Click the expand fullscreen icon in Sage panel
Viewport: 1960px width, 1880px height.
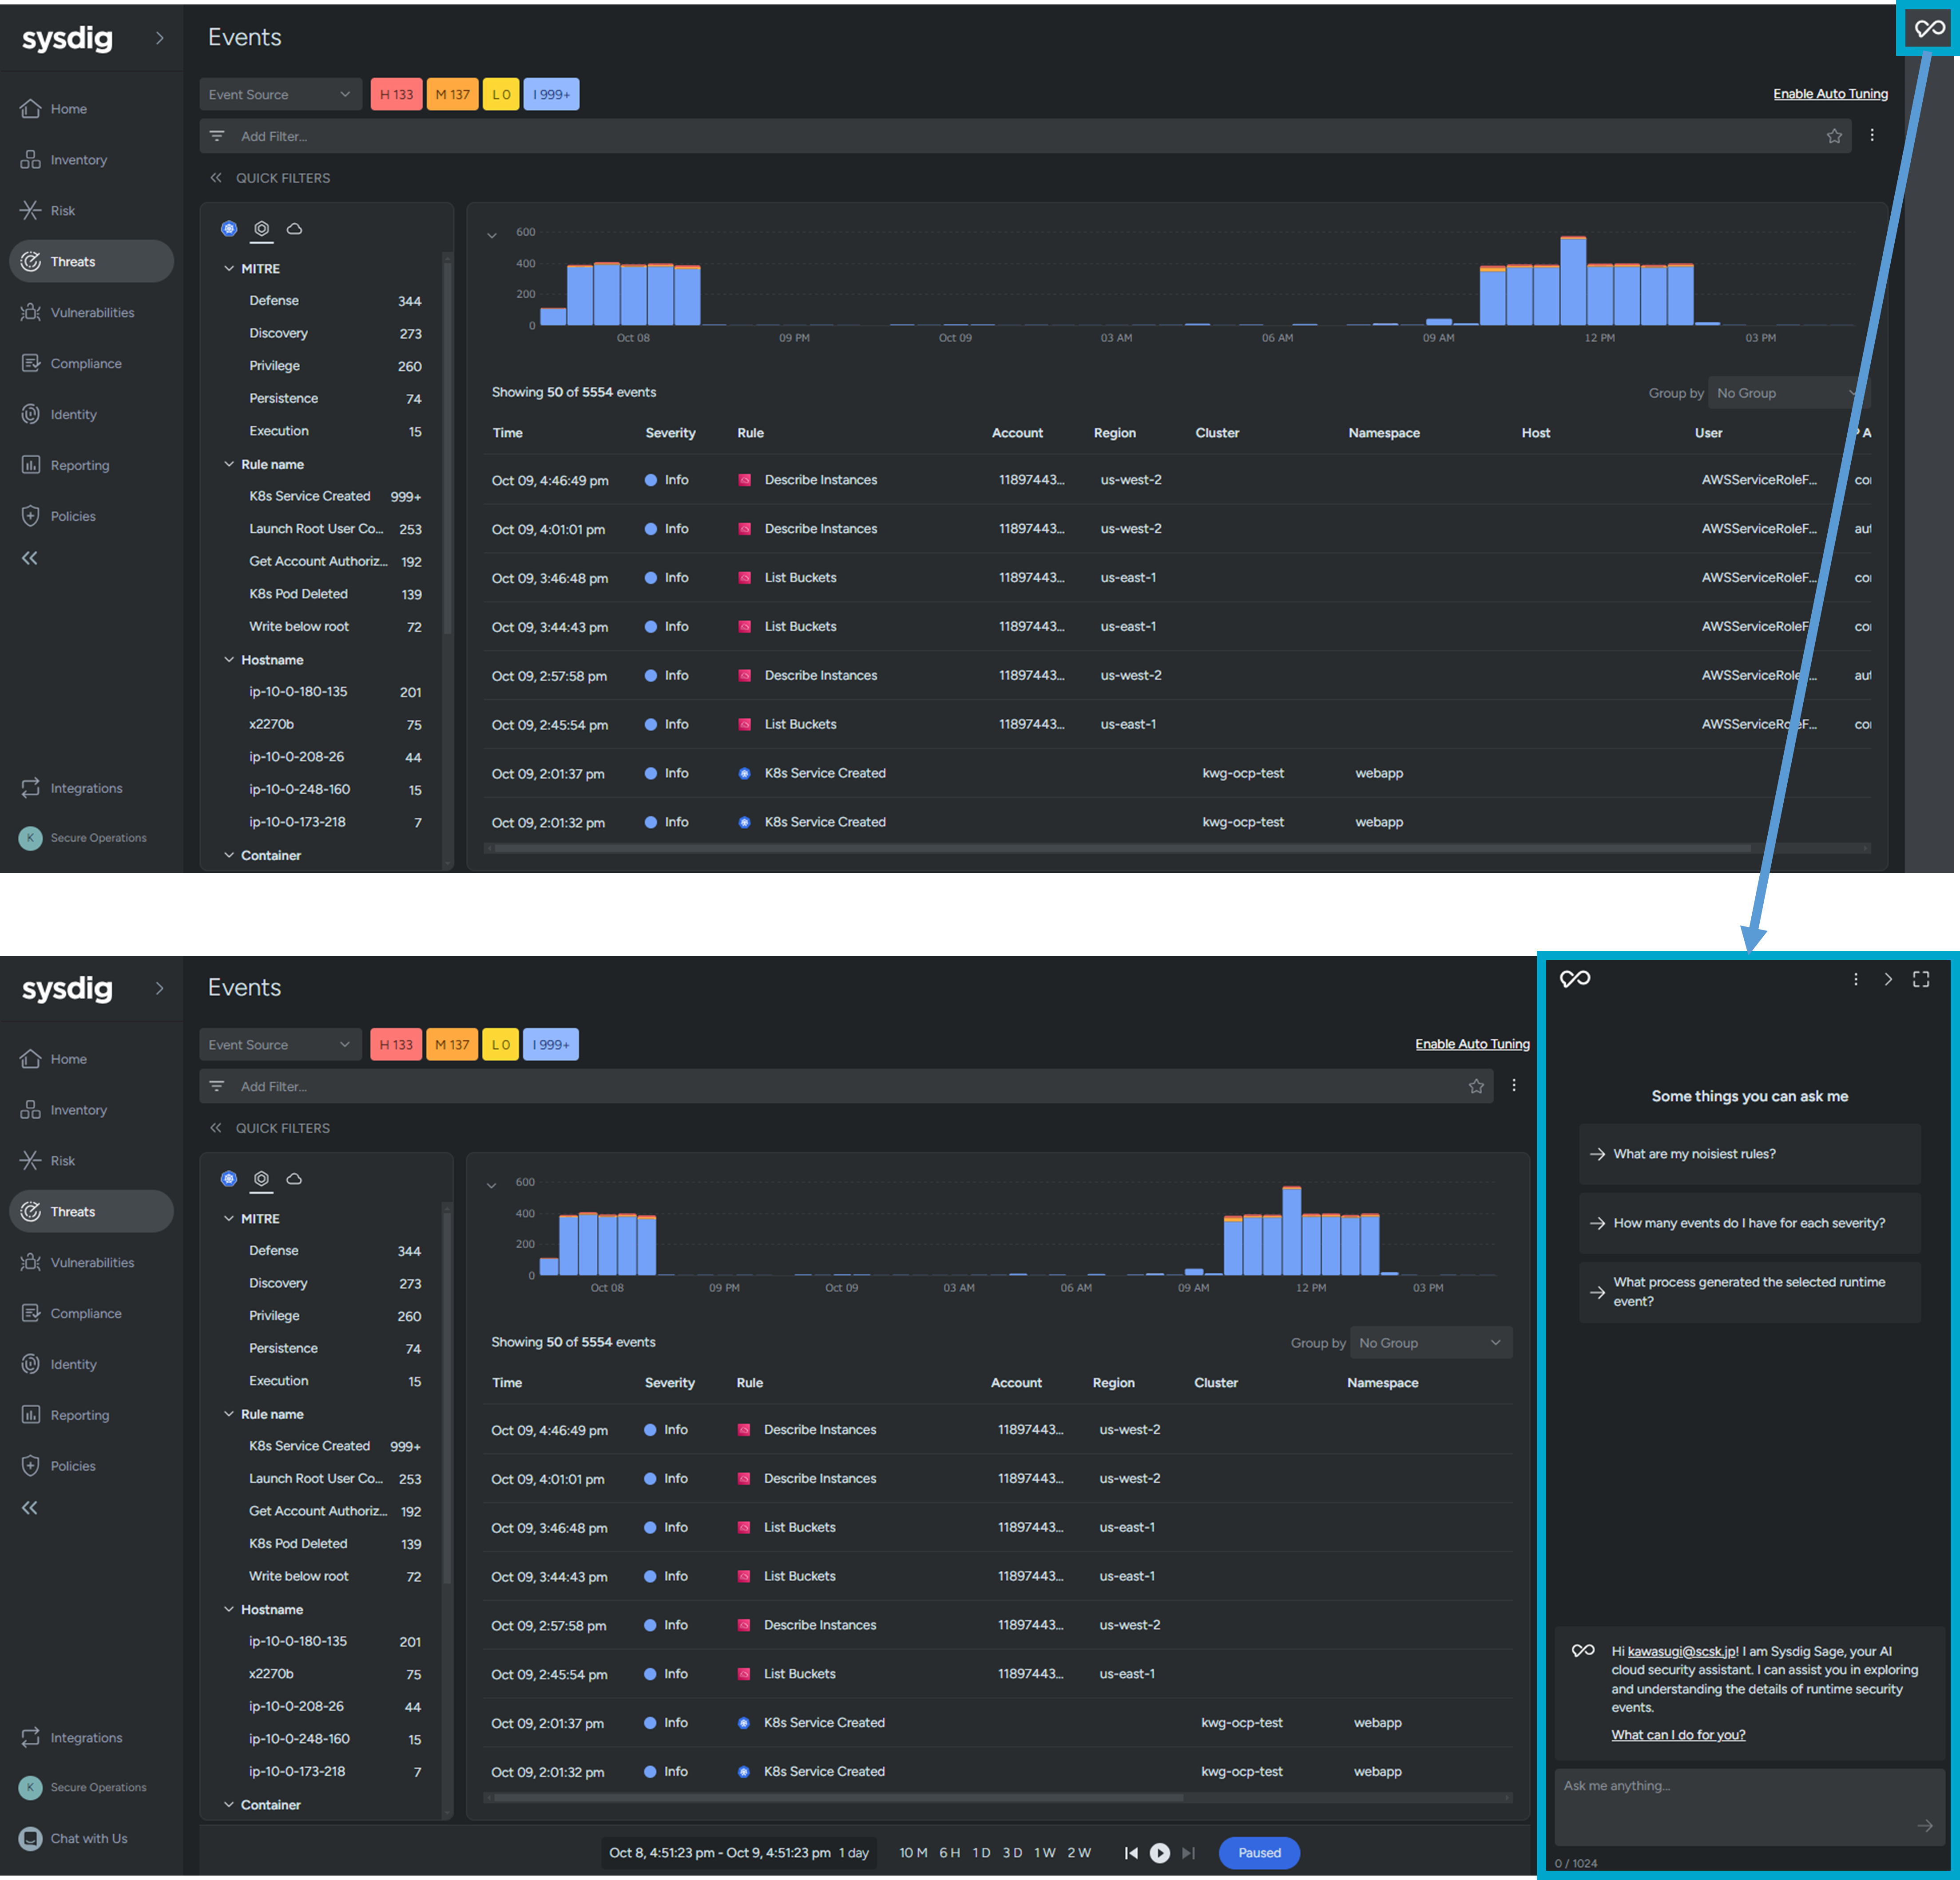(x=1921, y=979)
